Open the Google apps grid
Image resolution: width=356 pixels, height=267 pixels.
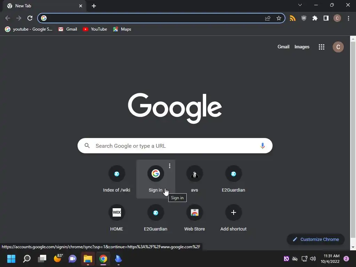point(322,47)
